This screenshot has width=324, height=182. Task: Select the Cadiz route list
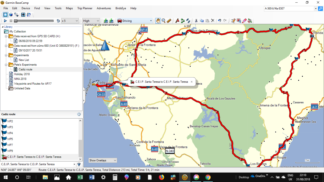coord(25,69)
